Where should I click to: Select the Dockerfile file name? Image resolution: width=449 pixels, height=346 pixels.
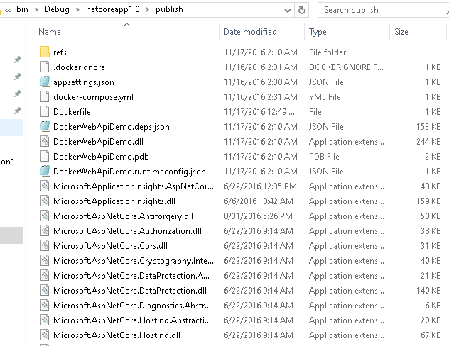coord(72,112)
